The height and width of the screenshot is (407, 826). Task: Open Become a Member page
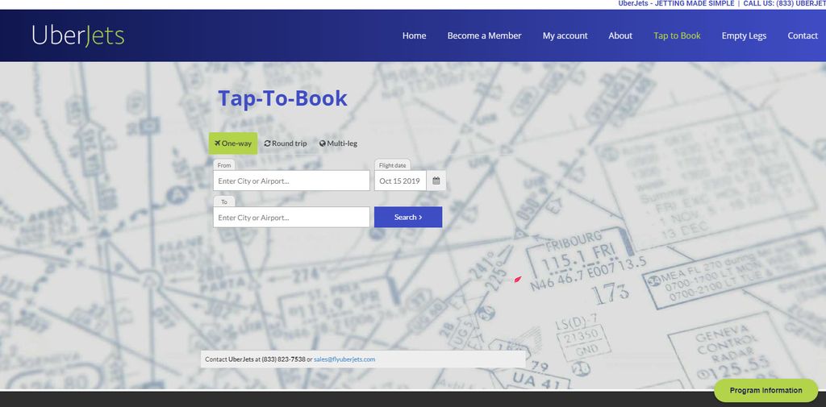(x=484, y=35)
